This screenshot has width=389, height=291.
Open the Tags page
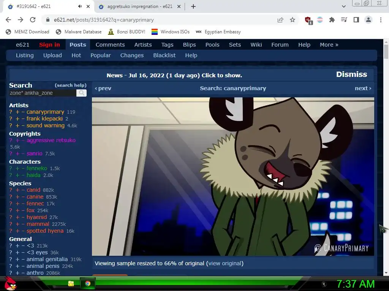(x=167, y=45)
